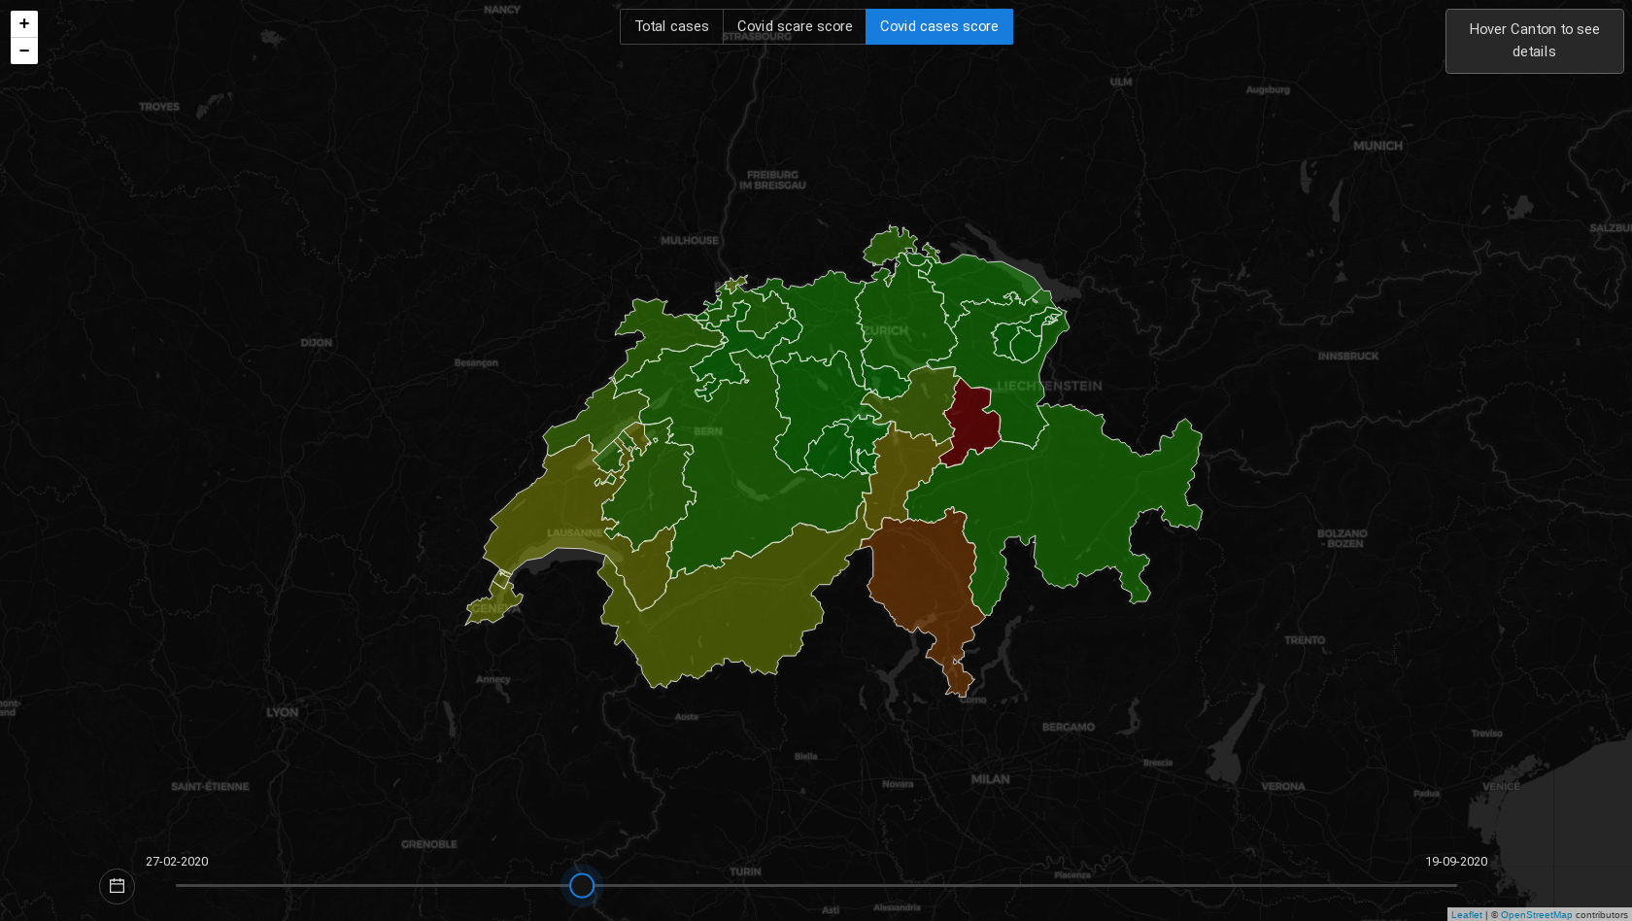Switch to Total cases view

671,26
